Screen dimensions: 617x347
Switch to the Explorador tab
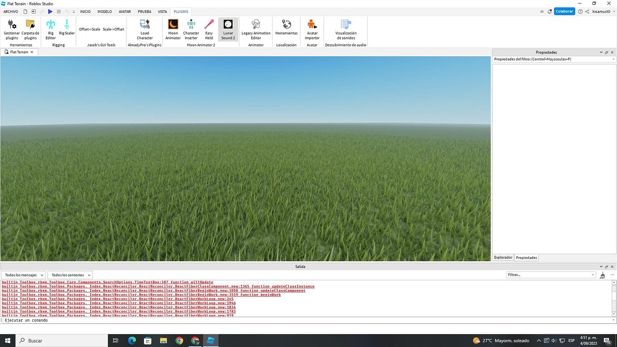pos(503,257)
